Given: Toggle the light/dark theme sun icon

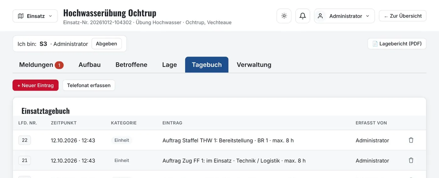Looking at the screenshot, I should tap(284, 16).
